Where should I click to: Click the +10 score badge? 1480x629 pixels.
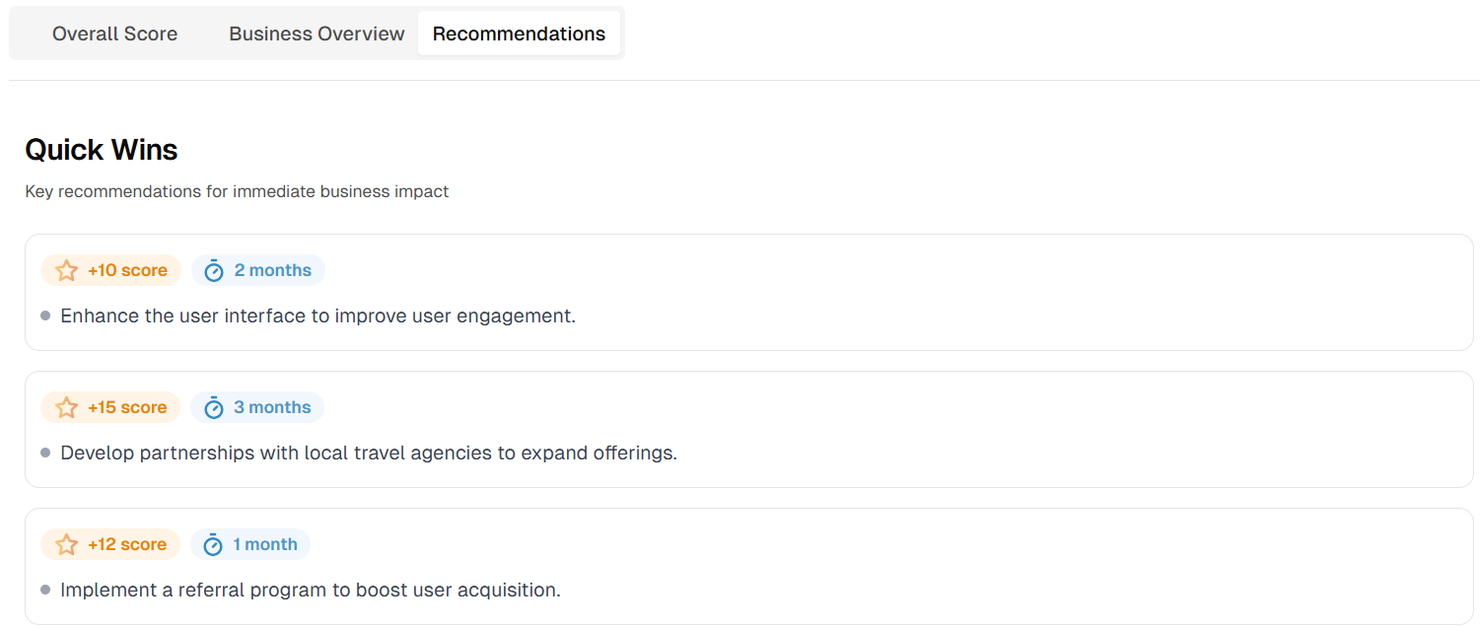[111, 270]
